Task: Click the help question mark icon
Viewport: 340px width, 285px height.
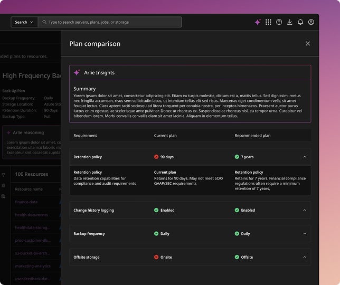Action: pos(279,22)
